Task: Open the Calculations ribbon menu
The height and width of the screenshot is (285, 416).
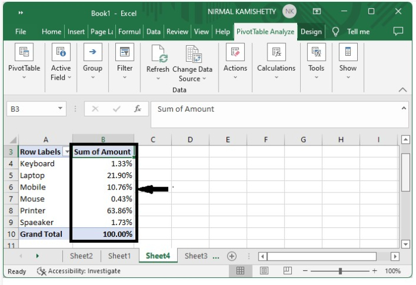Action: [x=276, y=62]
